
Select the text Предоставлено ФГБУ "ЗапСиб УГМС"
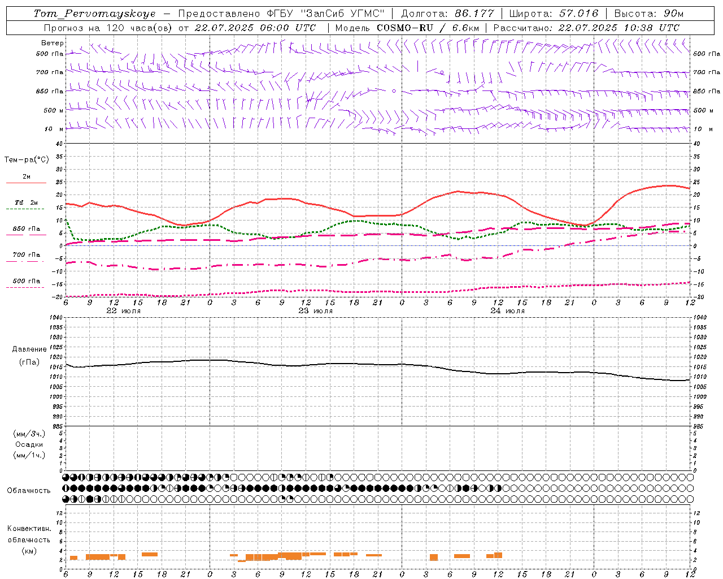pos(281,14)
